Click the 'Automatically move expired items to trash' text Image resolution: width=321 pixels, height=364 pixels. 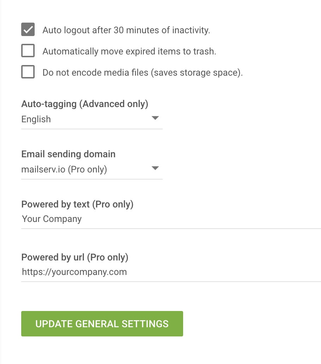pos(129,52)
